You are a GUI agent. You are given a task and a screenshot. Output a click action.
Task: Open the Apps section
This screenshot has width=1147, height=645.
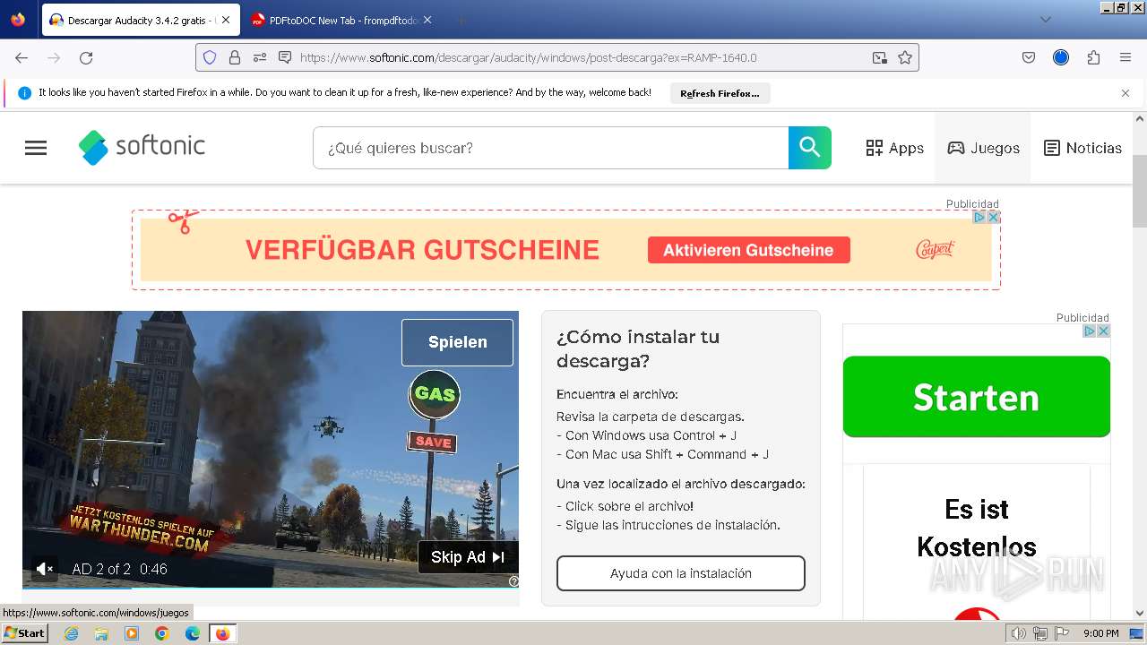(894, 148)
